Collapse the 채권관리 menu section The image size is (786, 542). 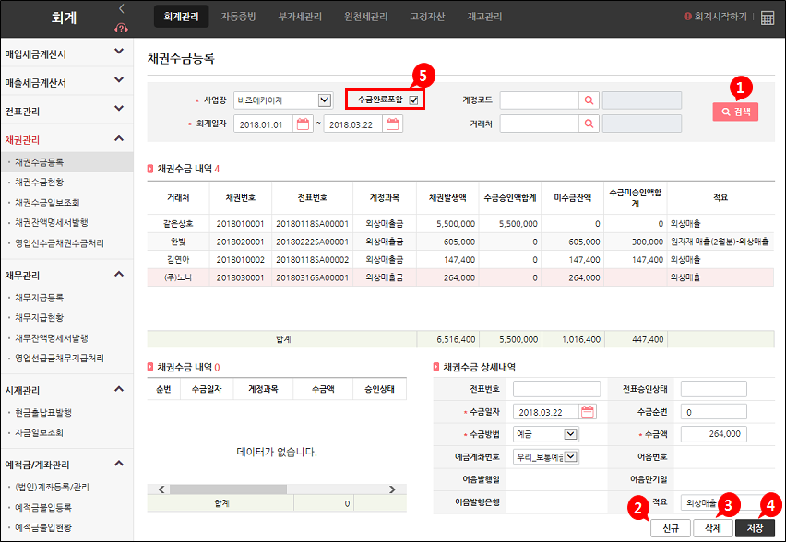tap(119, 138)
